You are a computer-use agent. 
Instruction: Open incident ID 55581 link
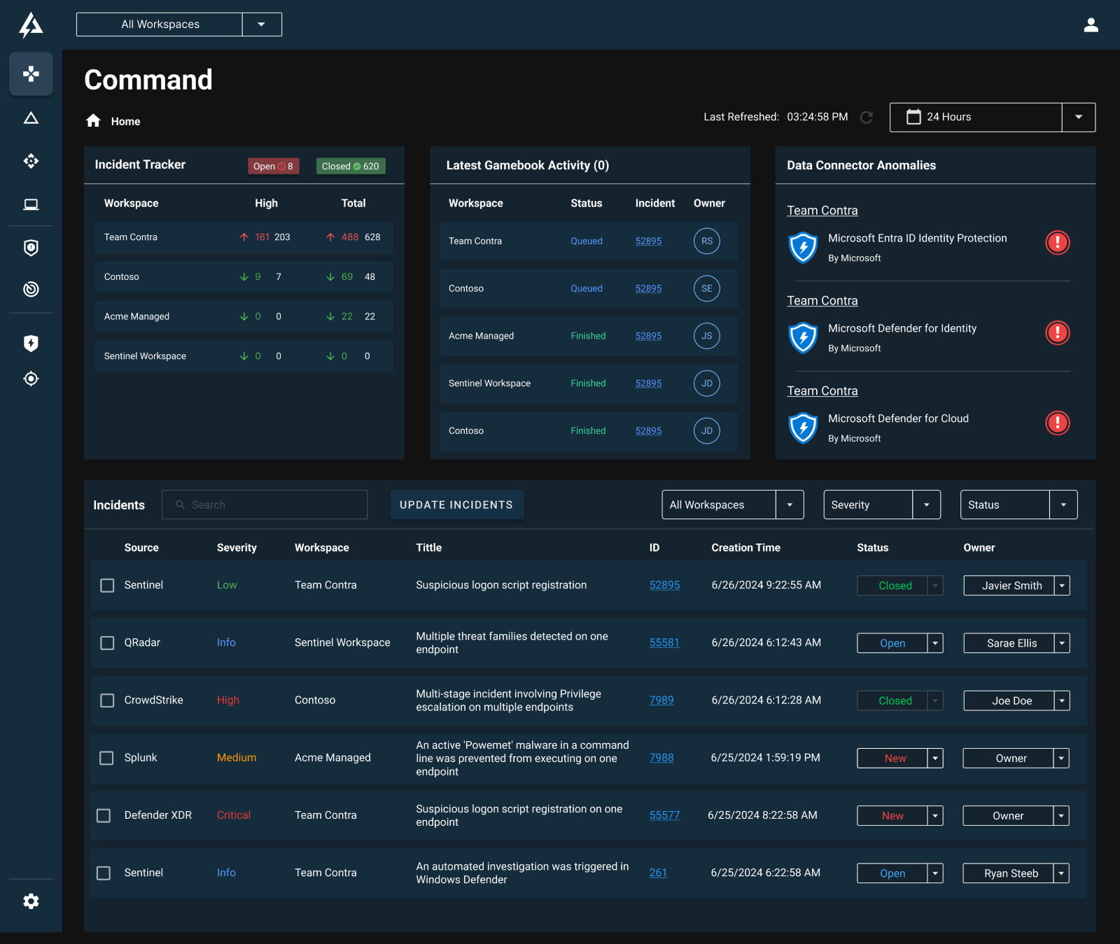click(664, 642)
